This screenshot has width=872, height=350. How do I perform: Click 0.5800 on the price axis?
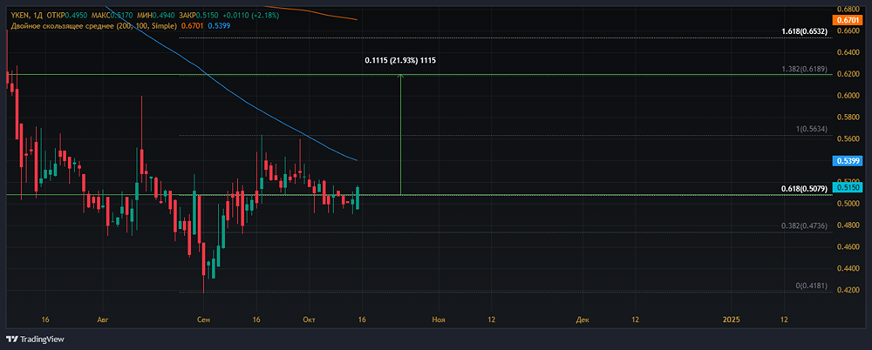click(848, 118)
